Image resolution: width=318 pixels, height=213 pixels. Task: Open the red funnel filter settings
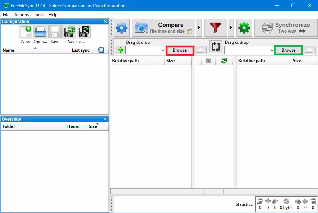tap(216, 28)
